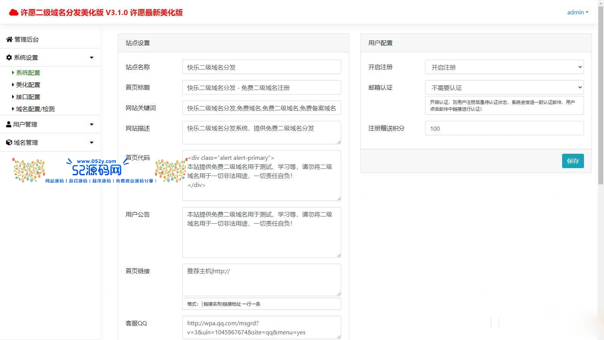The width and height of the screenshot is (604, 340).
Task: Collapse the 系统设置 section via its chevron
Action: point(91,57)
